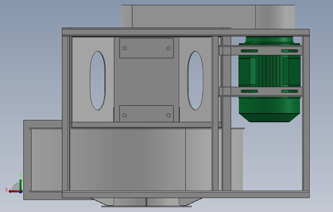Click the green 'Y' axis label

click(20, 176)
